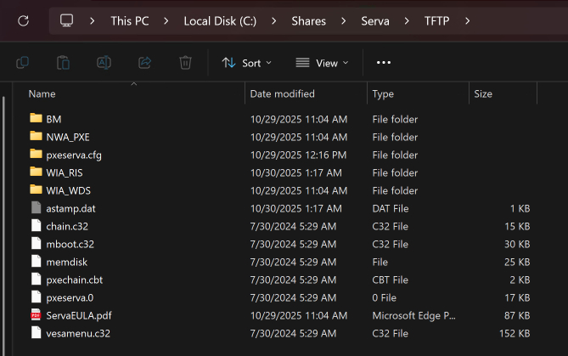Image resolution: width=568 pixels, height=356 pixels.
Task: Sort by the Name column header
Action: tap(42, 93)
